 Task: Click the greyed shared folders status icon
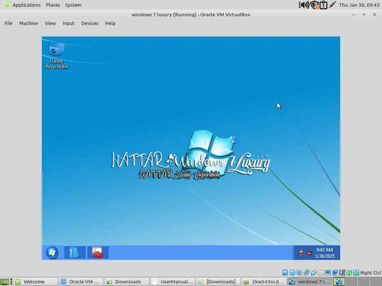(320, 272)
